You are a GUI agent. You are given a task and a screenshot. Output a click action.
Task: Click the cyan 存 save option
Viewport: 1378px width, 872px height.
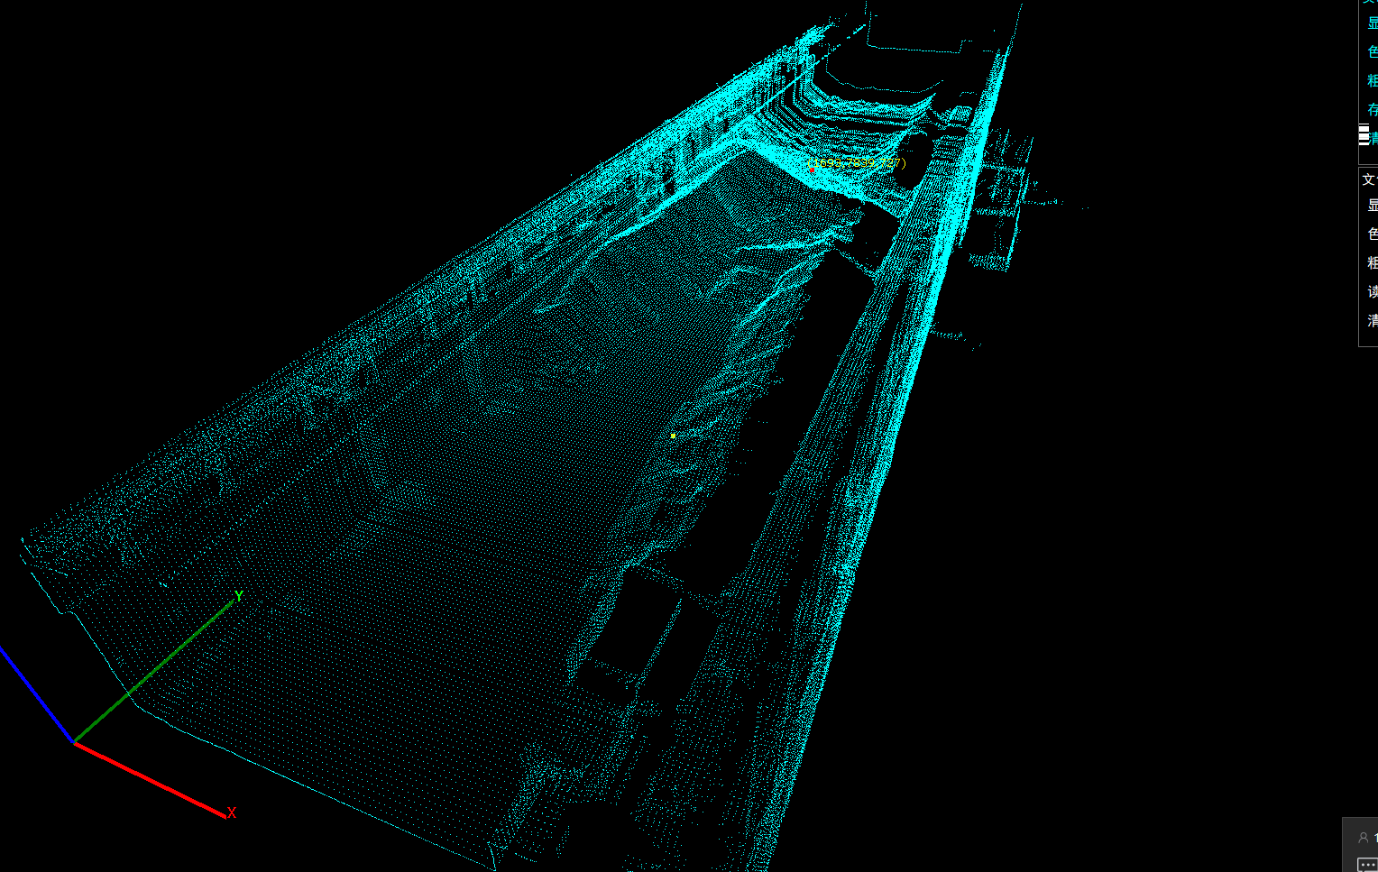tap(1372, 110)
